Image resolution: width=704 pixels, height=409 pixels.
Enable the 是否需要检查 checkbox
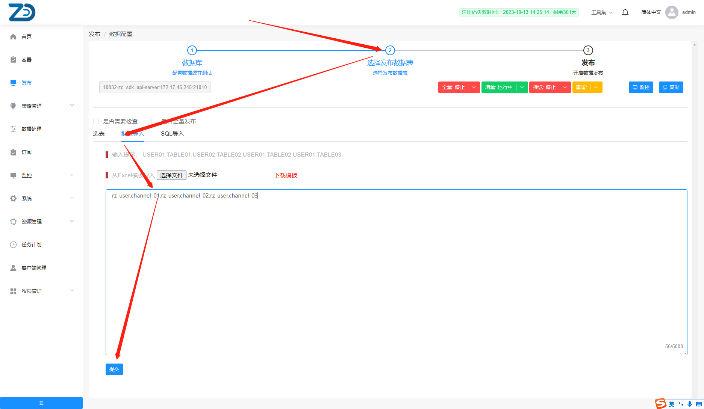96,121
